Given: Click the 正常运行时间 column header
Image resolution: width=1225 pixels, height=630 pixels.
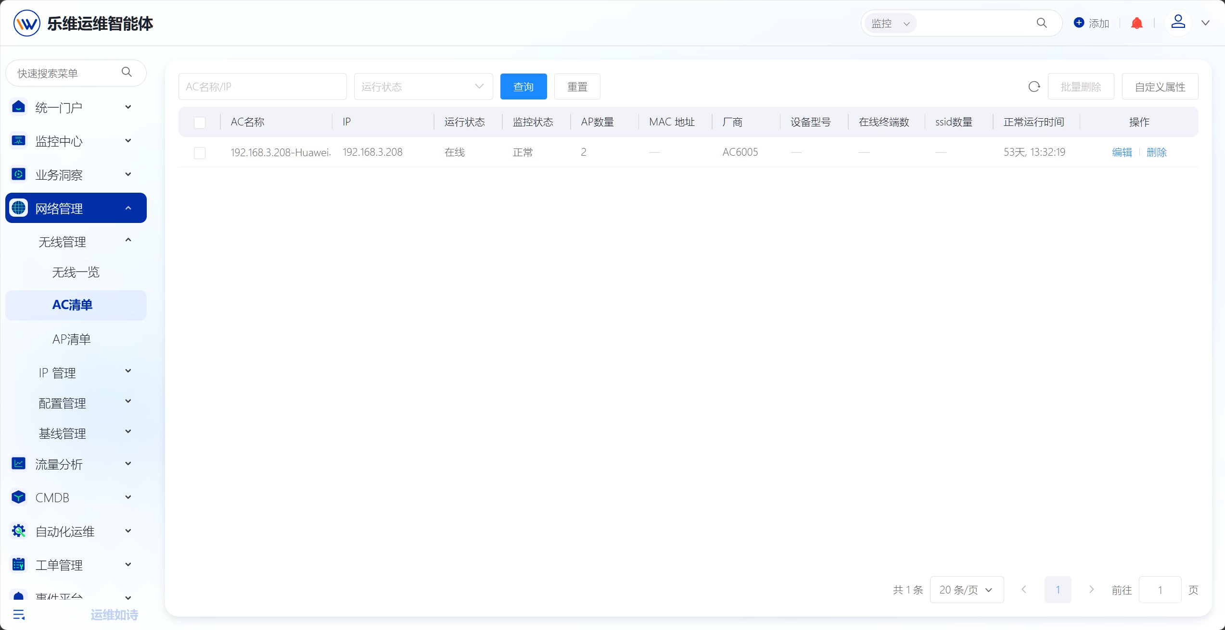Looking at the screenshot, I should tap(1034, 122).
